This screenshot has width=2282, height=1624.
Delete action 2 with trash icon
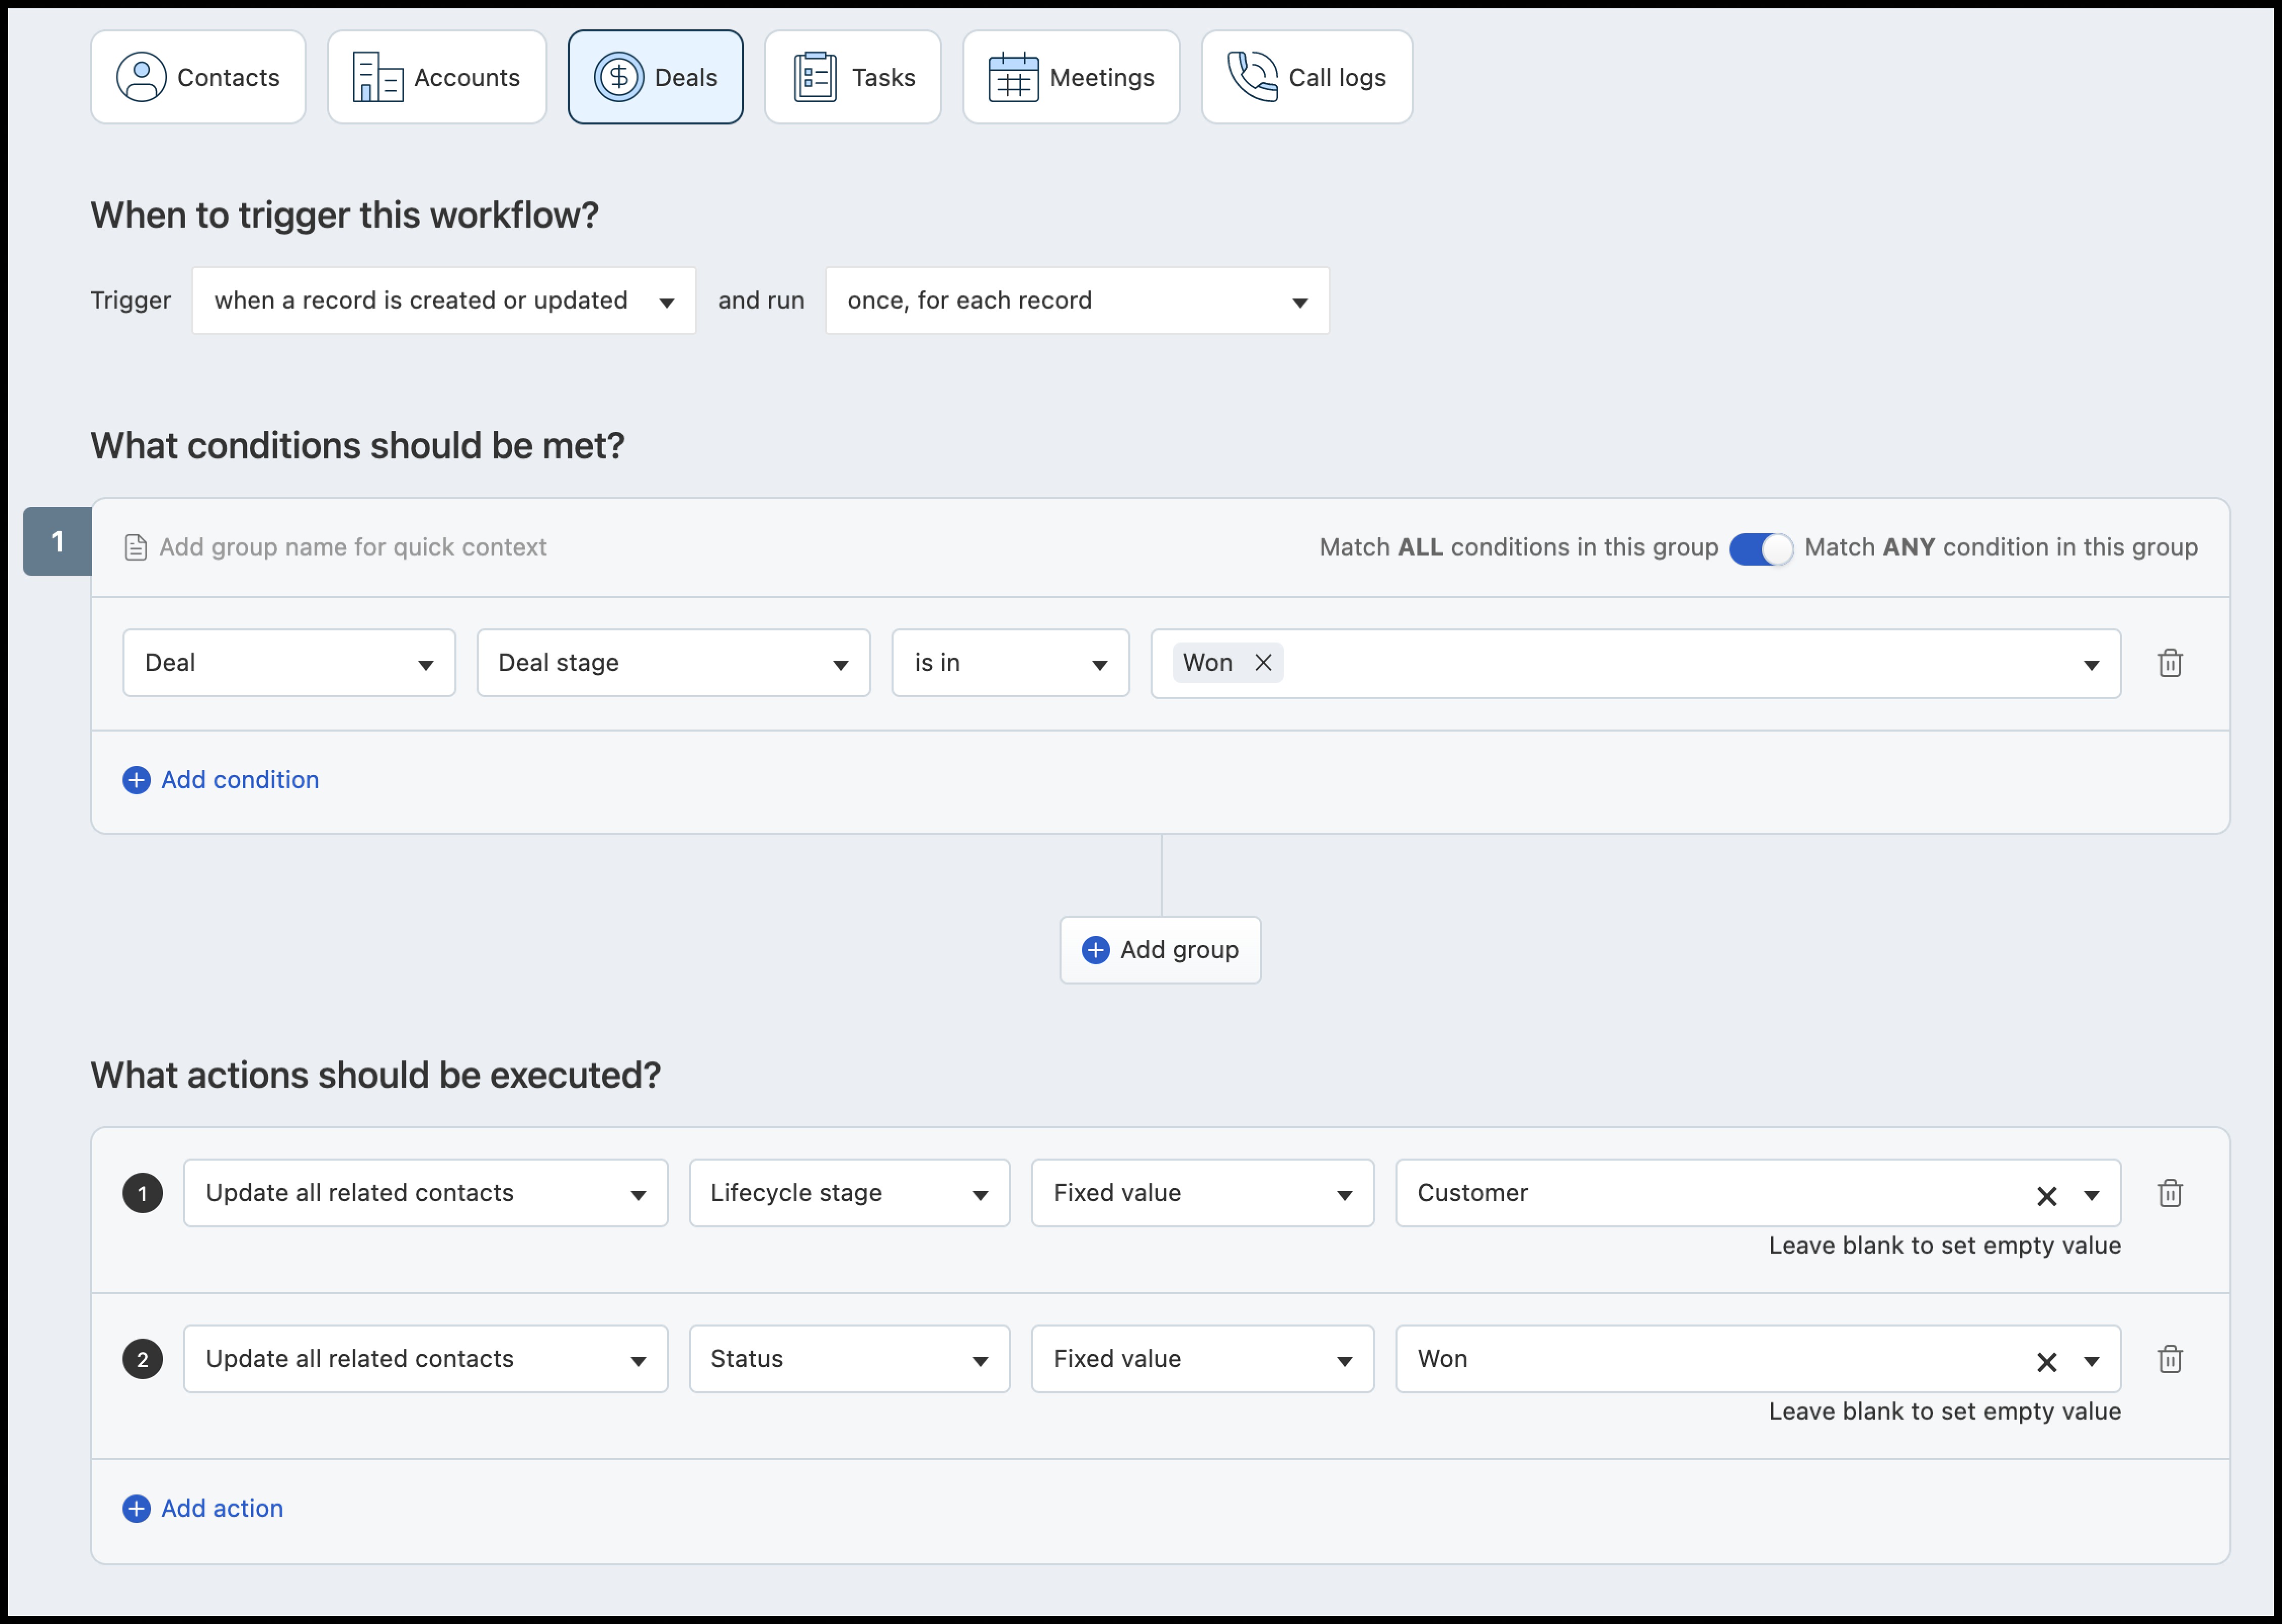(2170, 1359)
